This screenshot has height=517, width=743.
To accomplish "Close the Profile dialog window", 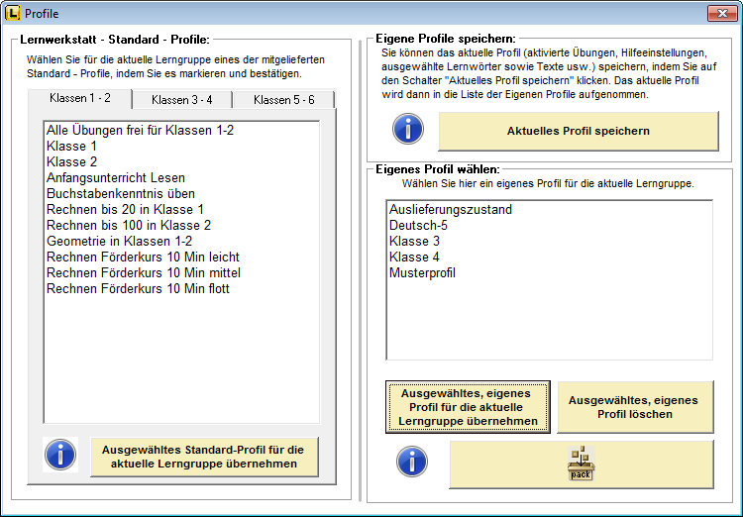I will [719, 13].
